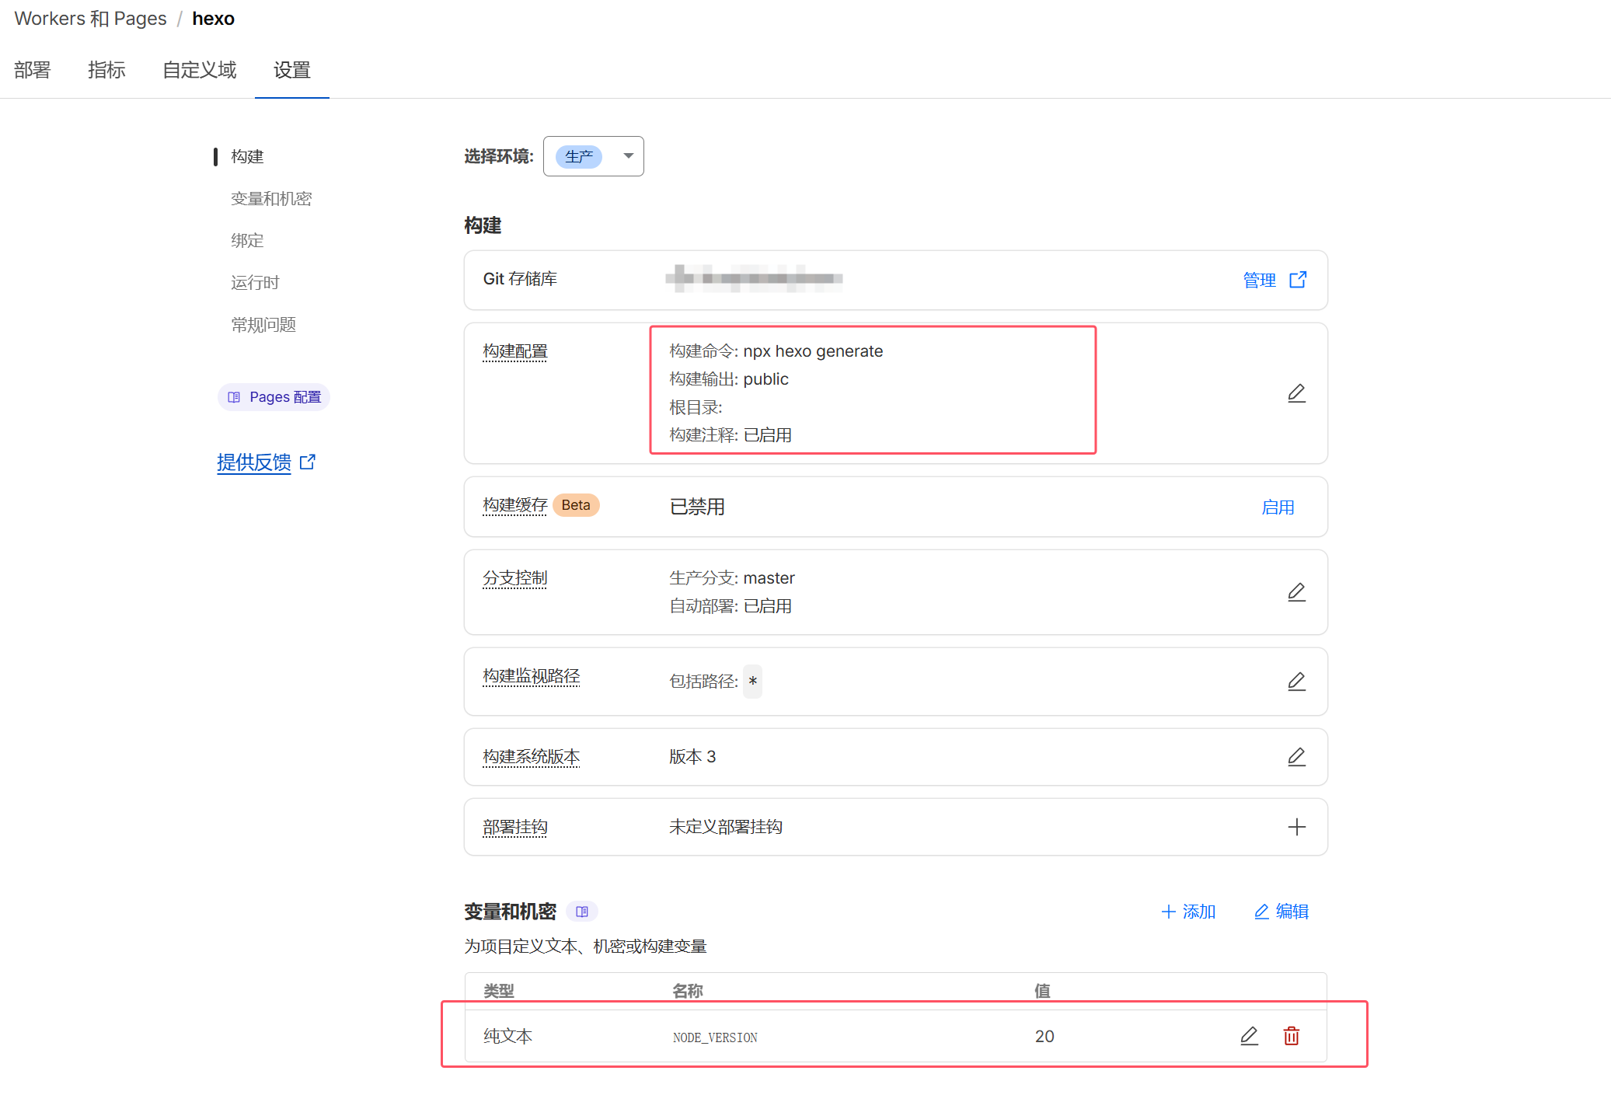Viewport: 1611px width, 1095px height.
Task: Open the 自定义域 tab
Action: click(199, 70)
